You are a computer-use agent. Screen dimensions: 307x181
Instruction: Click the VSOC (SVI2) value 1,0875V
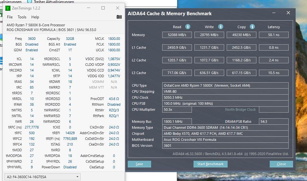[x=114, y=59]
